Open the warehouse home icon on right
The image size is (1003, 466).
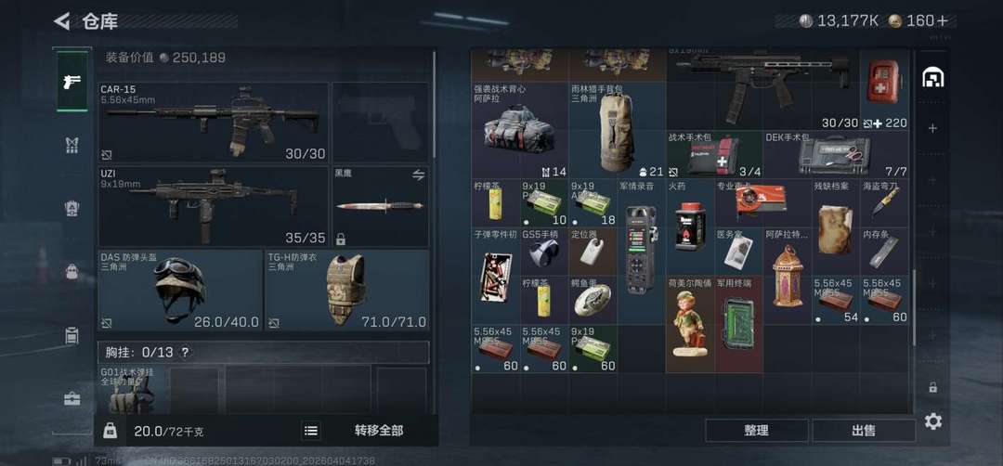932,77
